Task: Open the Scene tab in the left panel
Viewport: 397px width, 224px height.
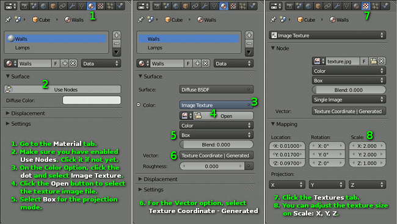Action: [x=34, y=6]
